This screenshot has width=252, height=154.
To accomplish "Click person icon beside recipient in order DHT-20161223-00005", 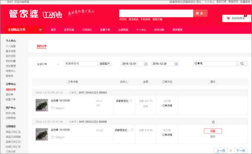I will (x=131, y=100).
